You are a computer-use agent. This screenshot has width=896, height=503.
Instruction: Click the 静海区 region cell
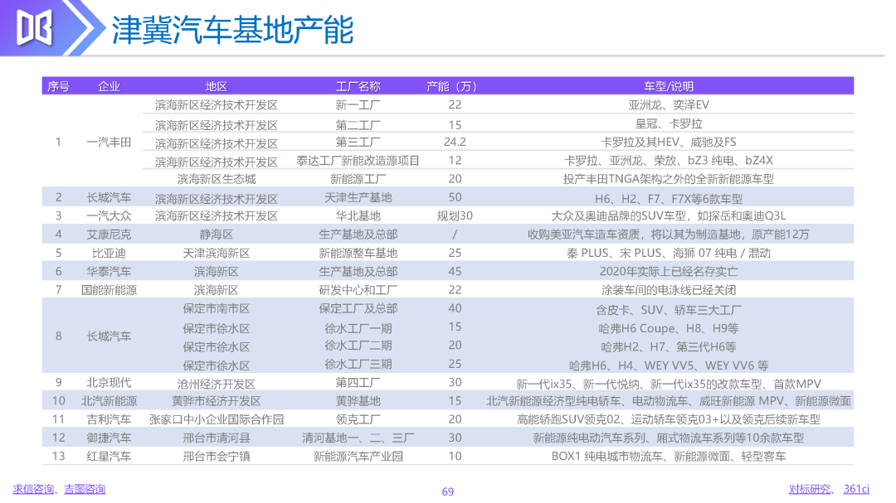(216, 235)
